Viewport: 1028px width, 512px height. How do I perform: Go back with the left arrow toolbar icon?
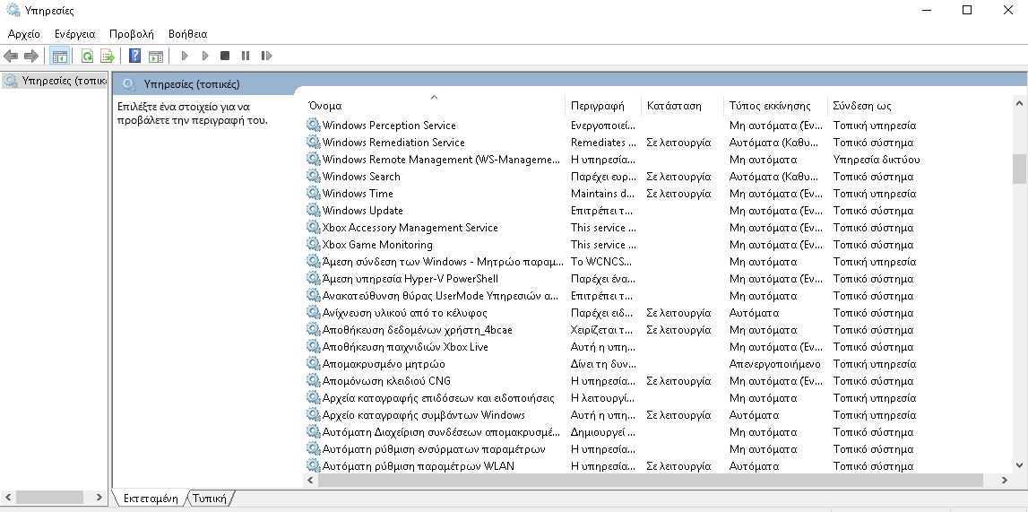tap(11, 56)
